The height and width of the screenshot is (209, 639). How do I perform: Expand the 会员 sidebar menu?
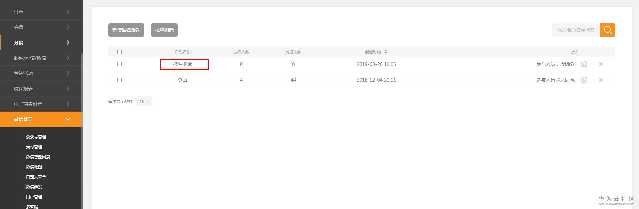pyautogui.click(x=41, y=27)
